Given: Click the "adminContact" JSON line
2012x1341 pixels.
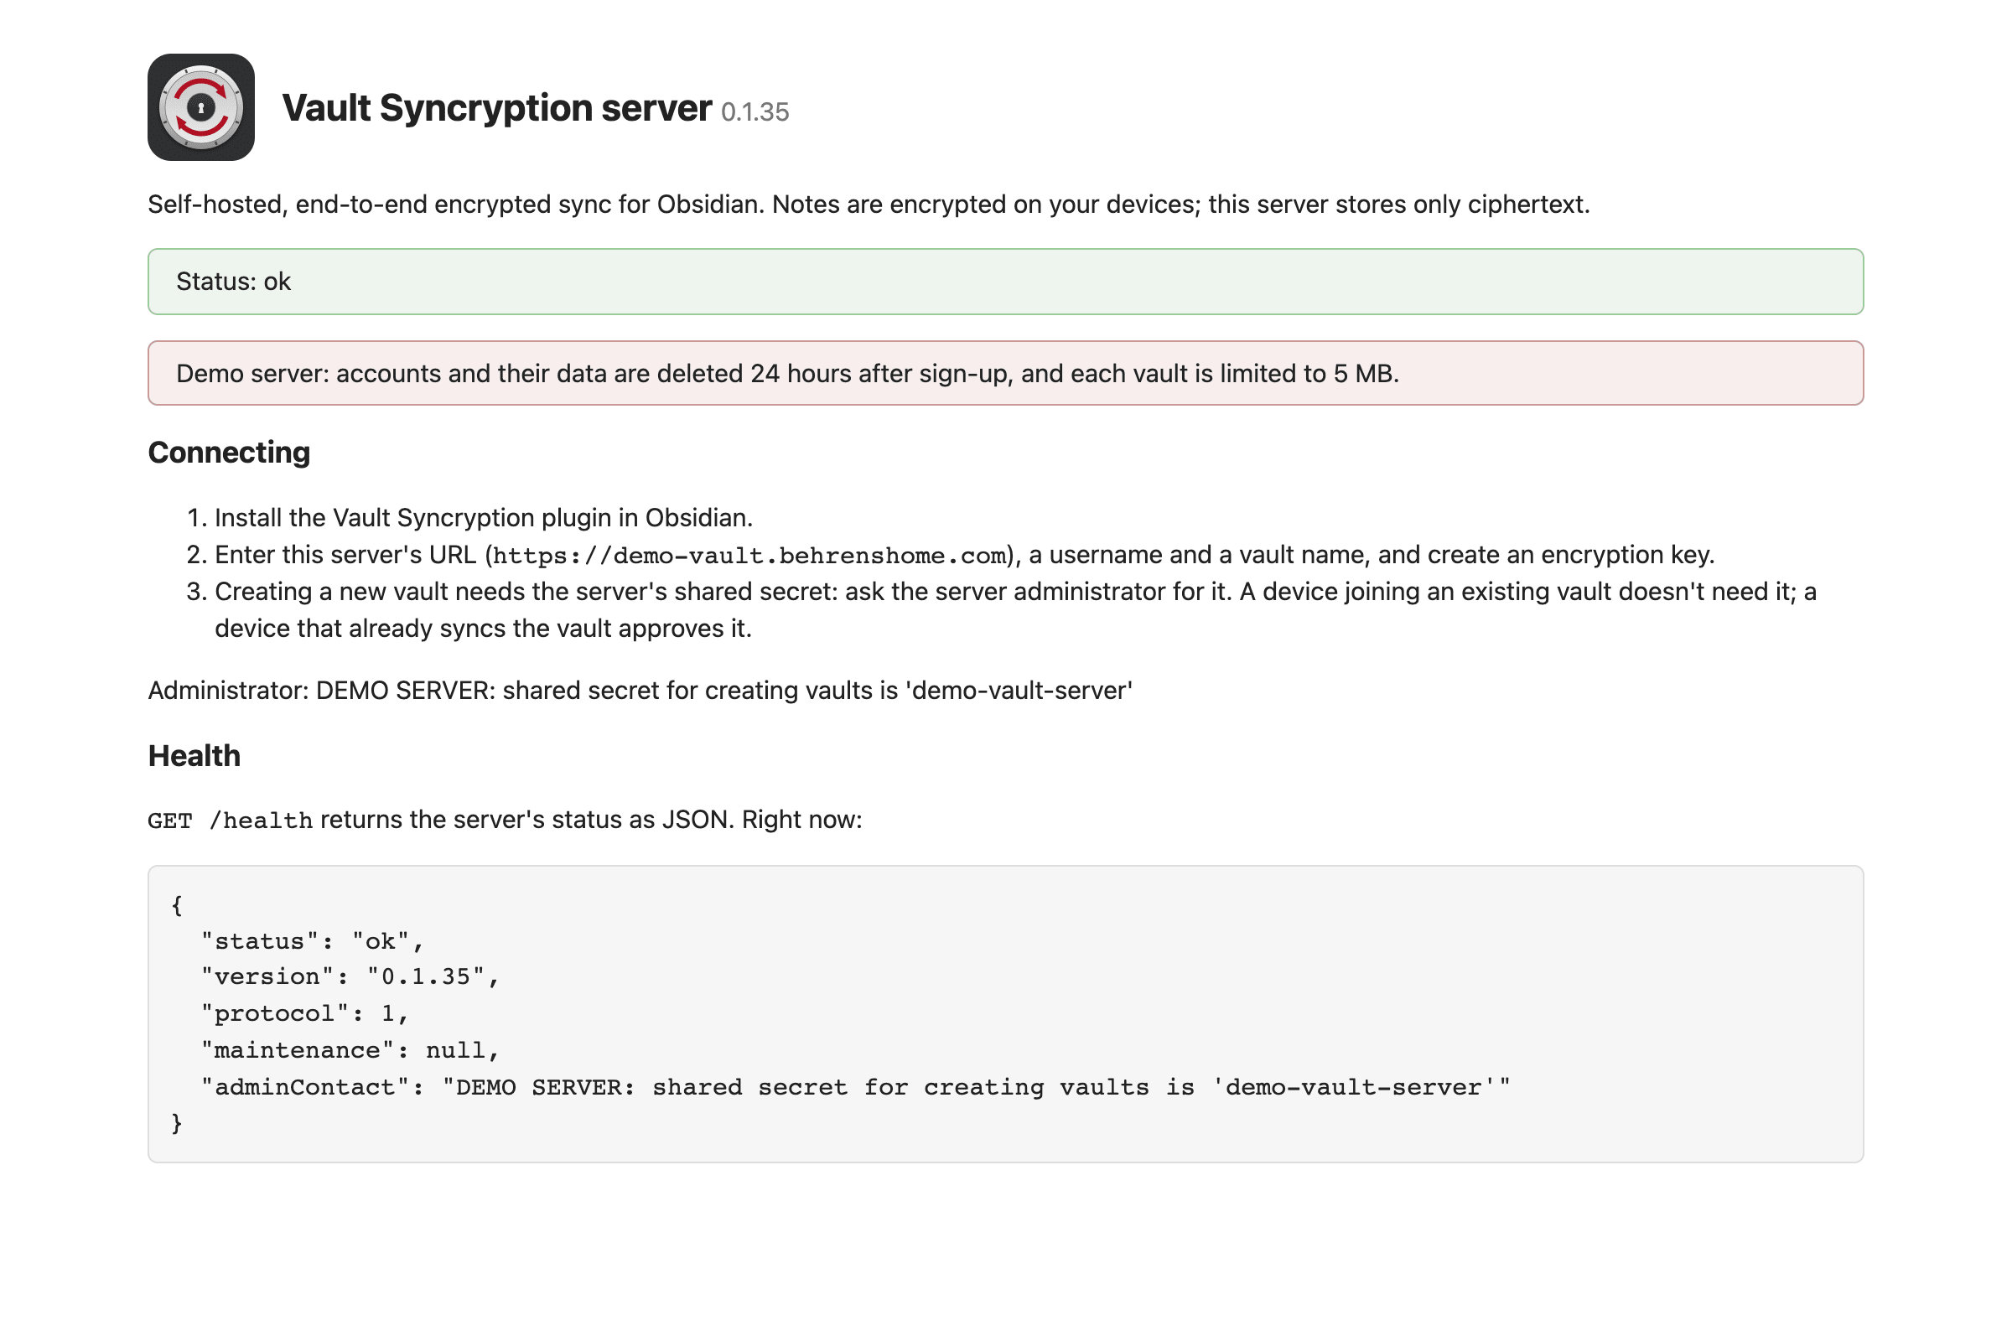Looking at the screenshot, I should (855, 1088).
